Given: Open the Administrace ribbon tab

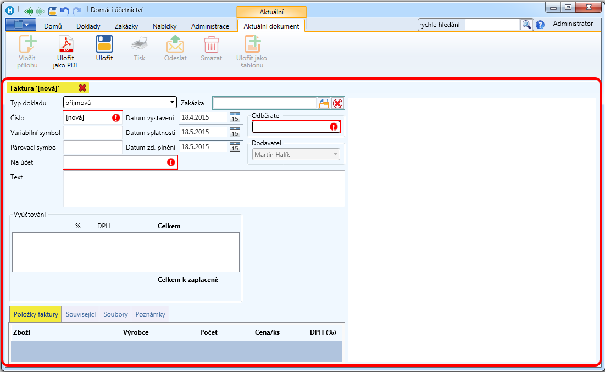Looking at the screenshot, I should click(210, 26).
